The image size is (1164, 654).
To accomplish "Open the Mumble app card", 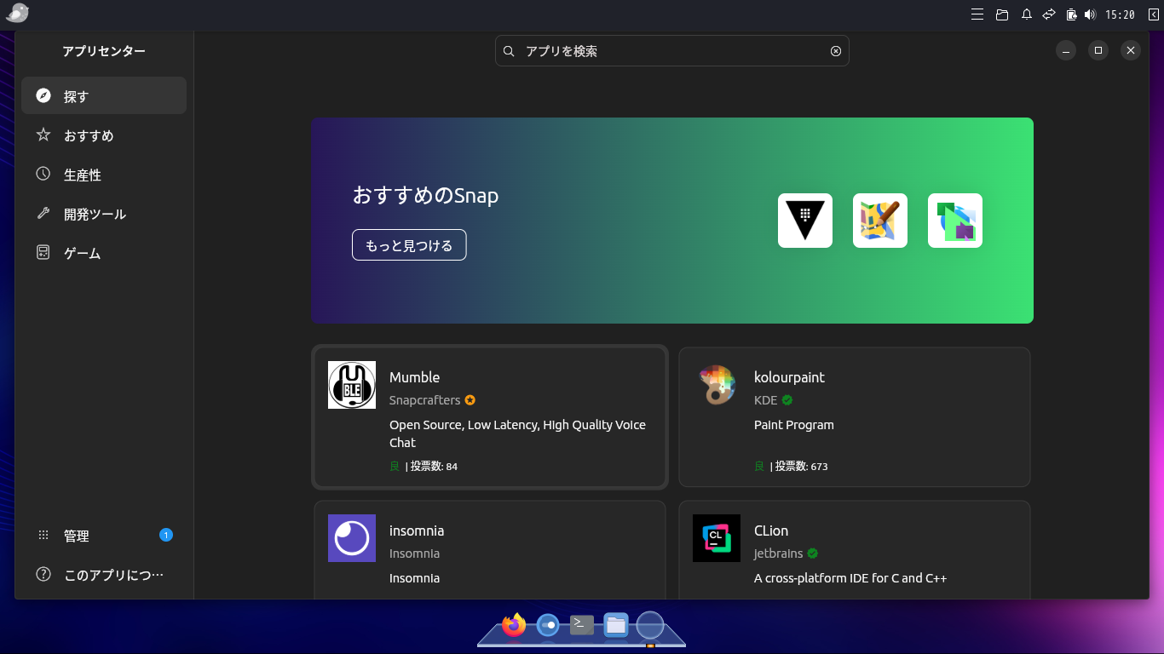I will [490, 417].
